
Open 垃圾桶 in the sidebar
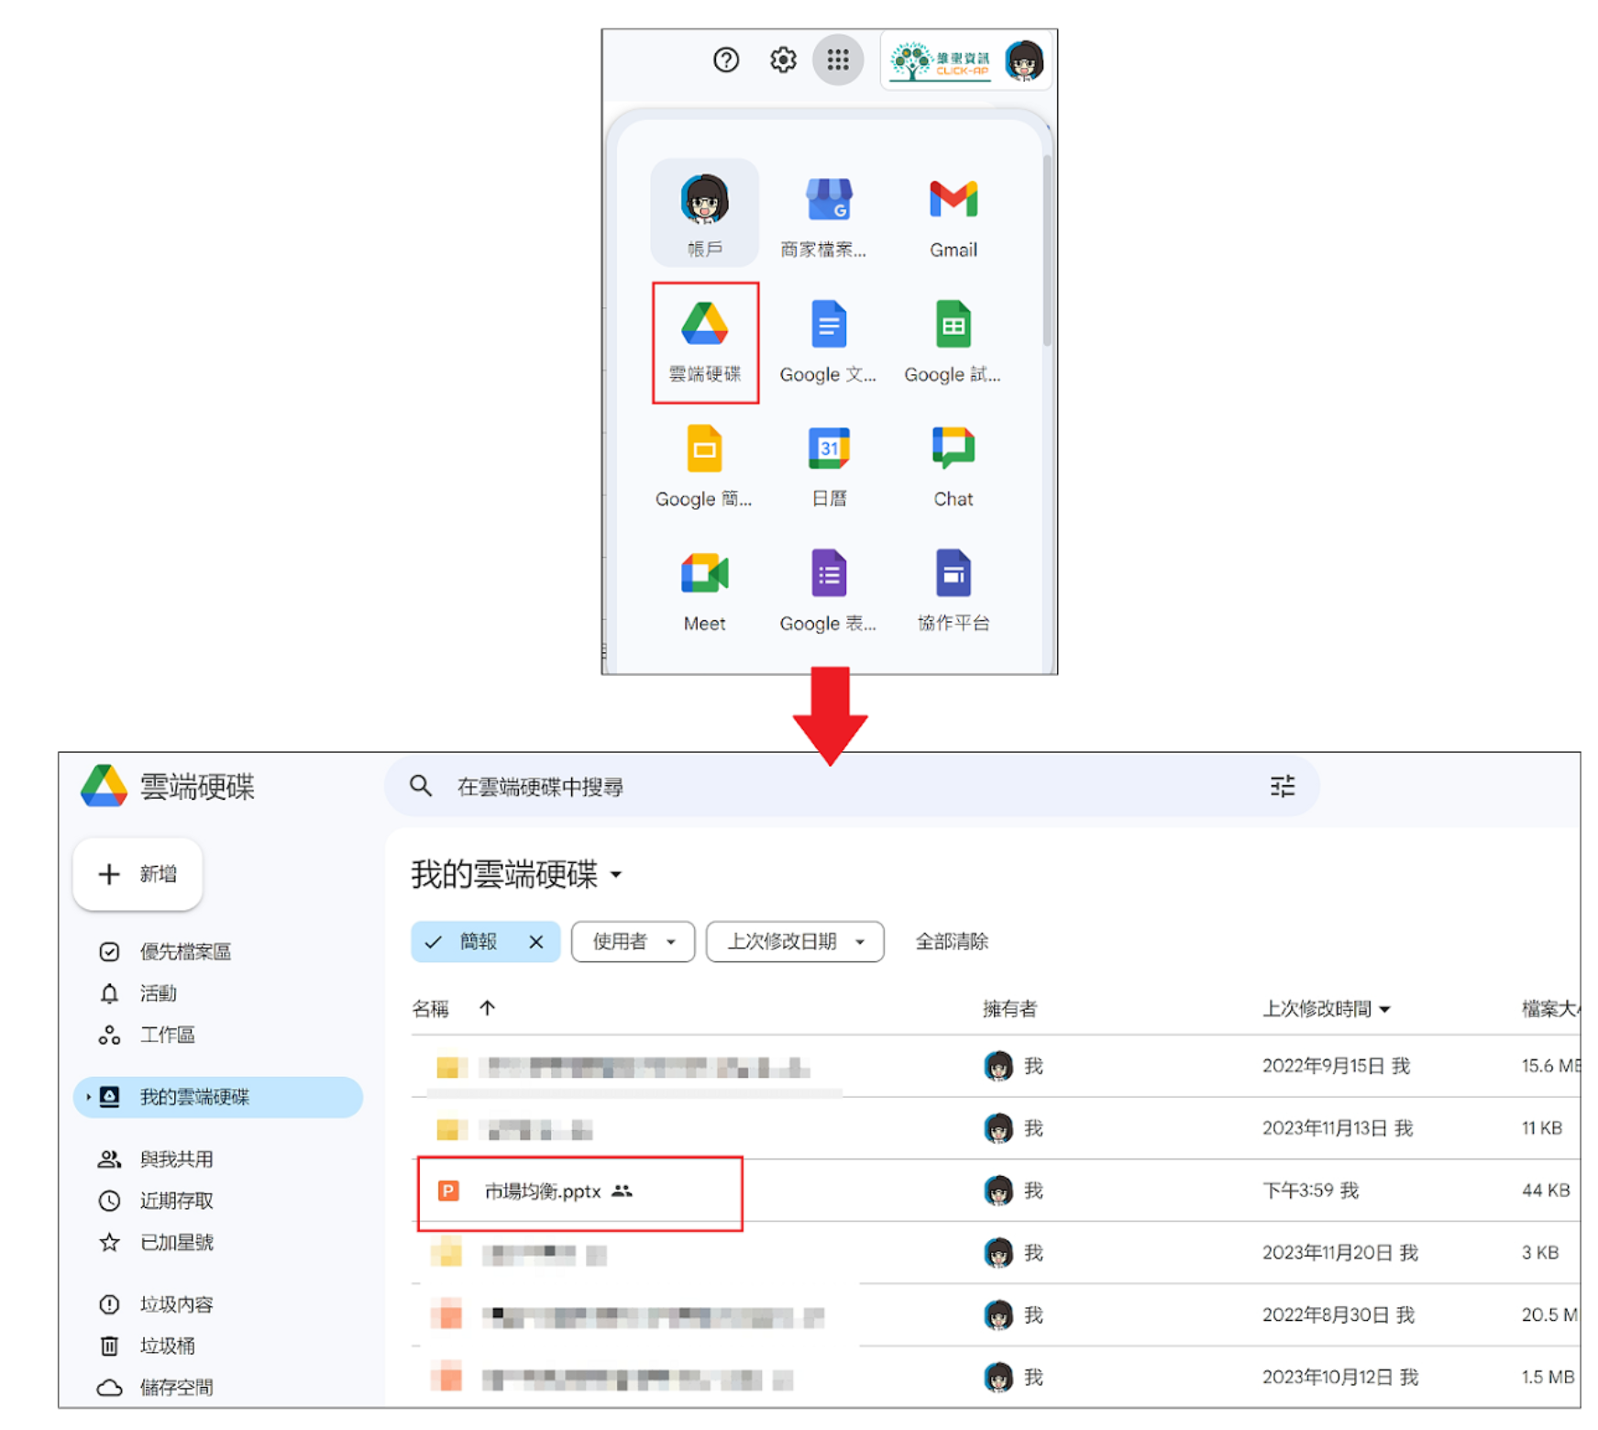pos(167,1346)
